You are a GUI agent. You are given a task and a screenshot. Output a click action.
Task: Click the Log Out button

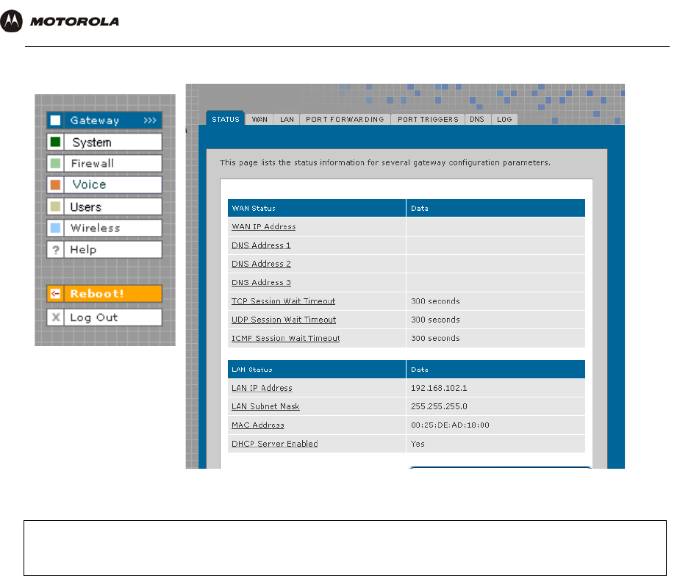pyautogui.click(x=104, y=317)
